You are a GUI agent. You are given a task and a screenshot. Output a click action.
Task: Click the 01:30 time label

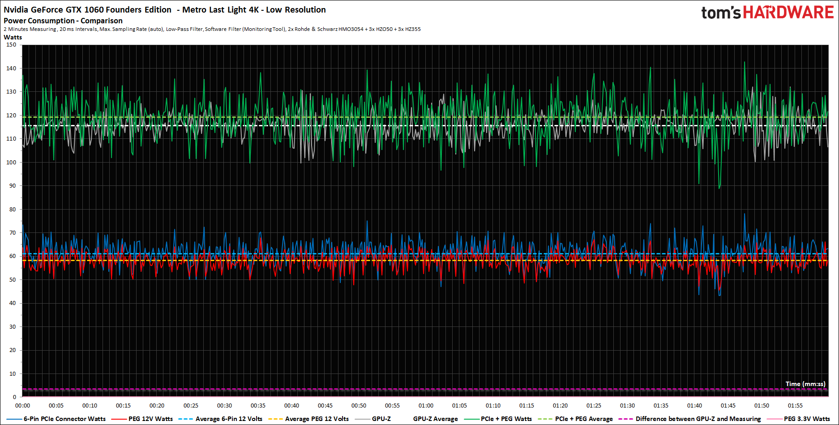pos(627,406)
